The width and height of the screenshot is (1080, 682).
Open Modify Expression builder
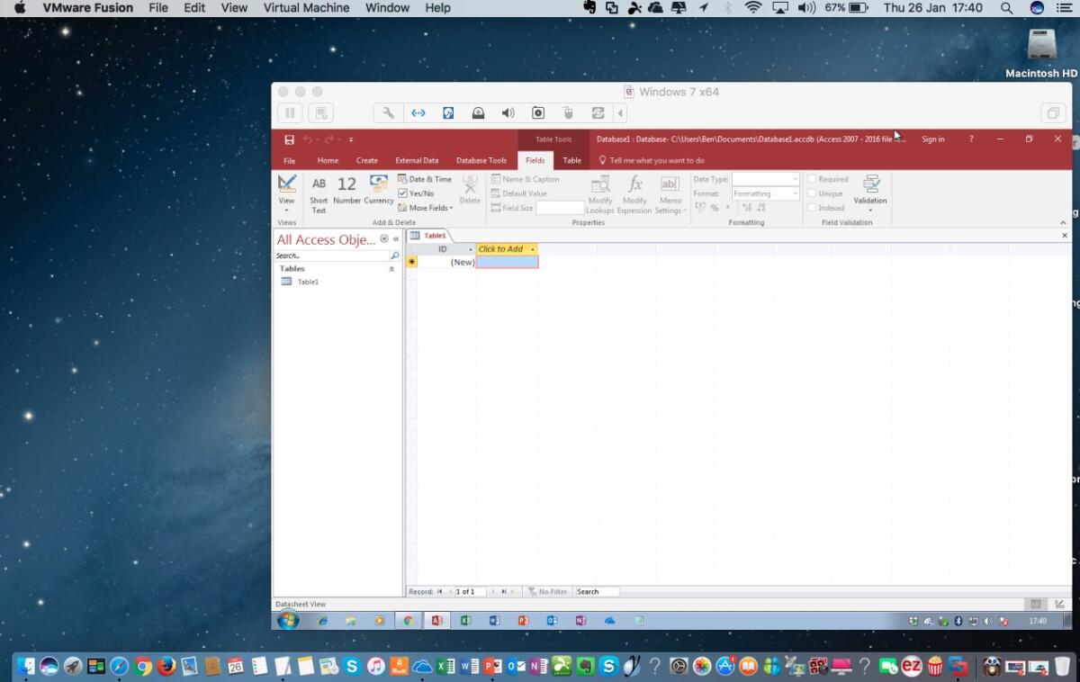point(634,193)
